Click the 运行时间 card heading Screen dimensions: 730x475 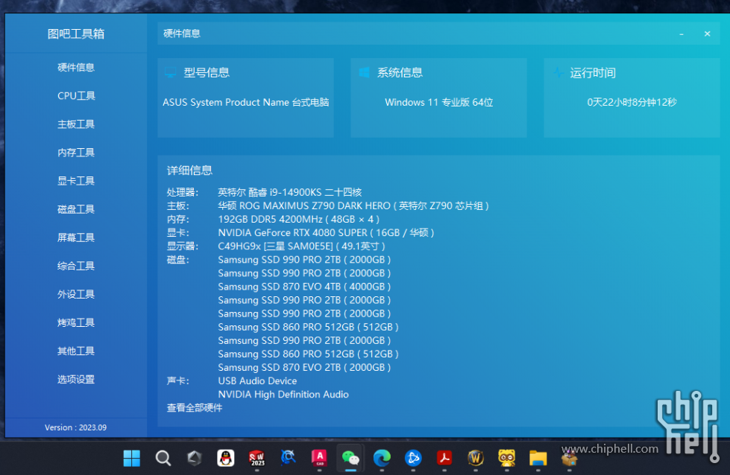tap(593, 73)
